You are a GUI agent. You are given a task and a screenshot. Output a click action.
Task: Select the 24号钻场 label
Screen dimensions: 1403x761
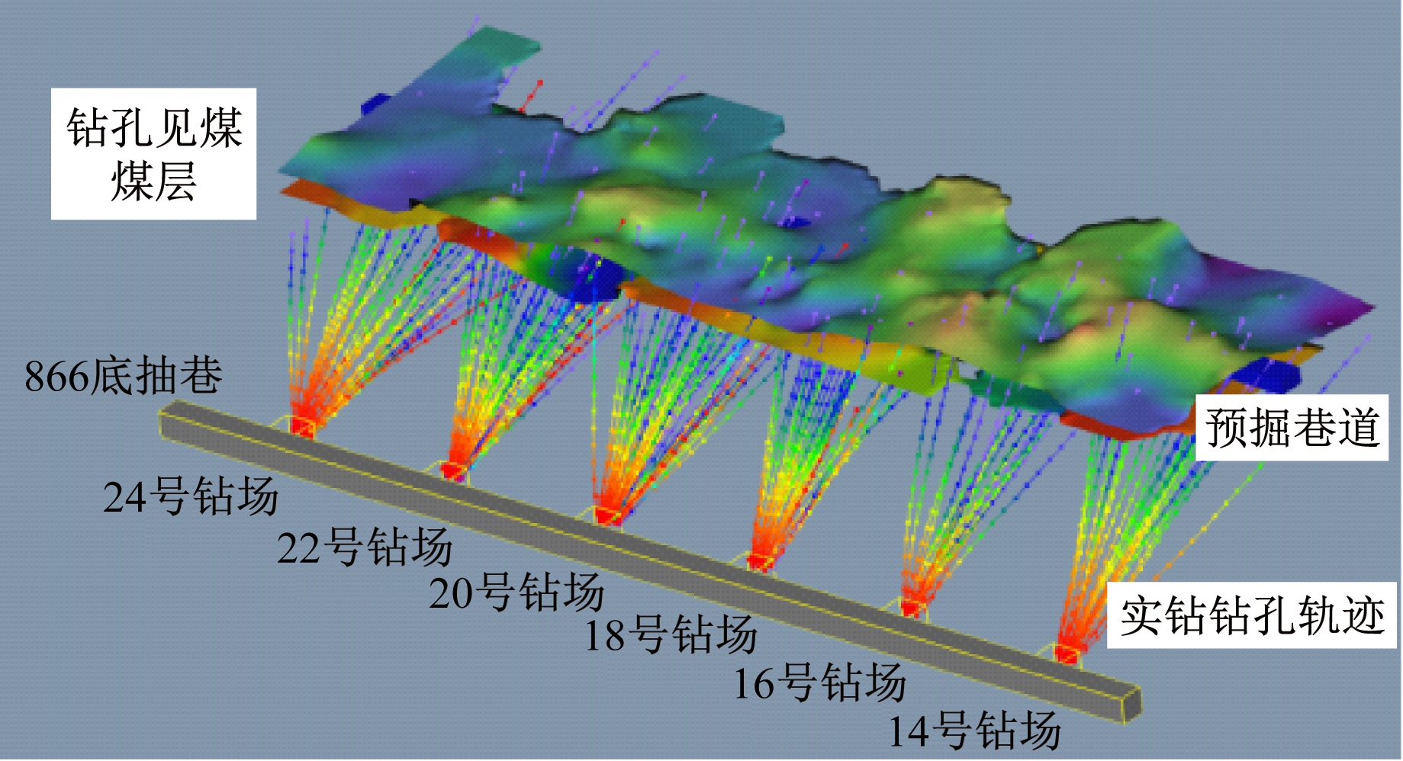point(191,496)
